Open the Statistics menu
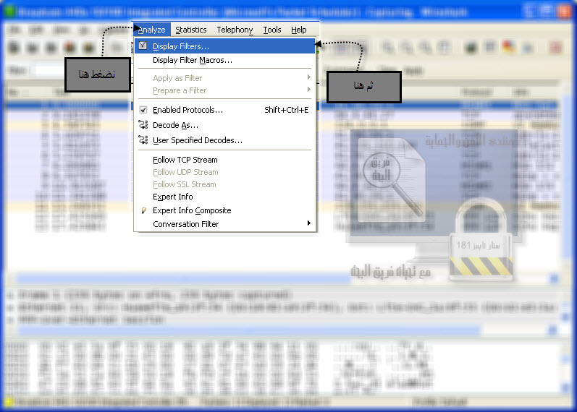 190,30
